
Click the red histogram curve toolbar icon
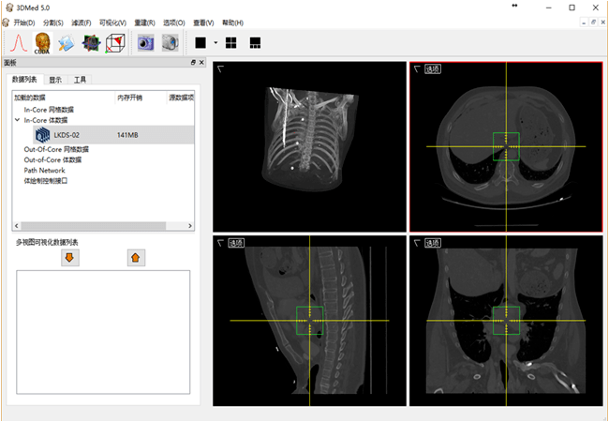[x=18, y=42]
